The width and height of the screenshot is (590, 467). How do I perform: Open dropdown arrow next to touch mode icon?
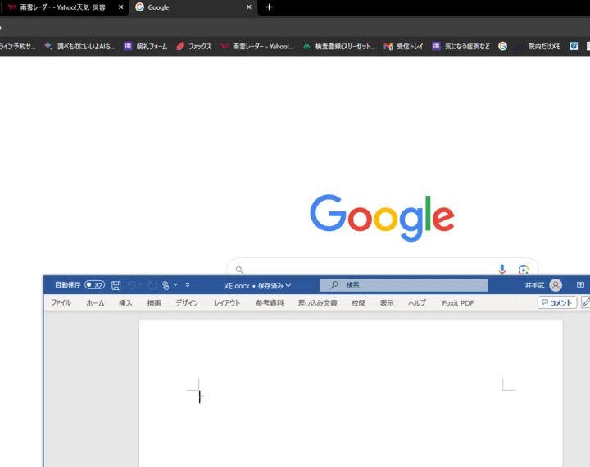[x=175, y=285]
